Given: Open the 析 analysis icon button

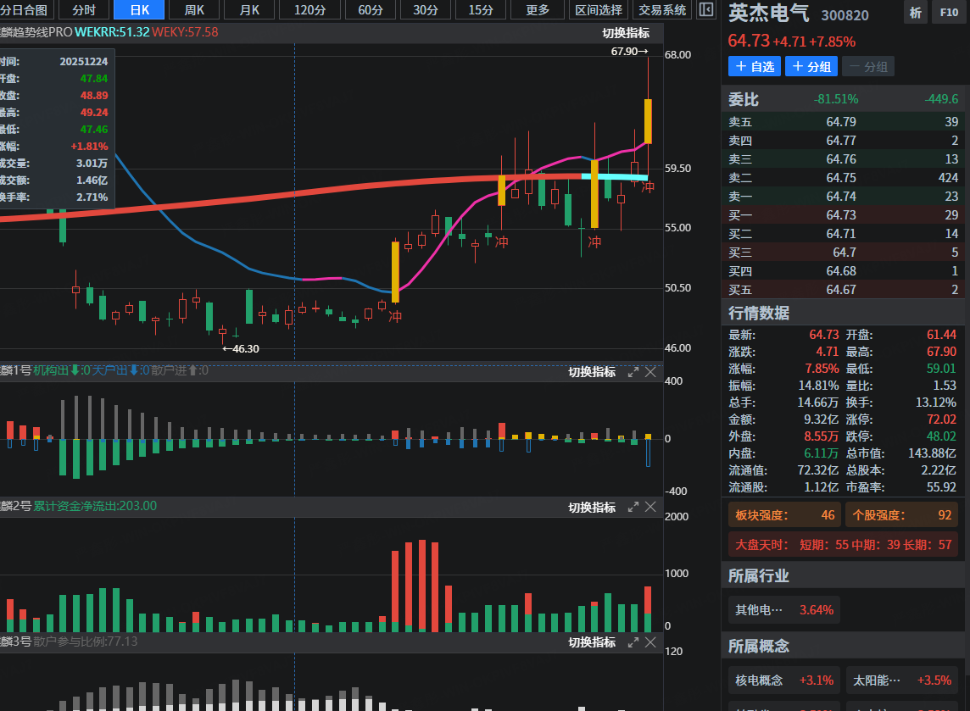Looking at the screenshot, I should 915,13.
